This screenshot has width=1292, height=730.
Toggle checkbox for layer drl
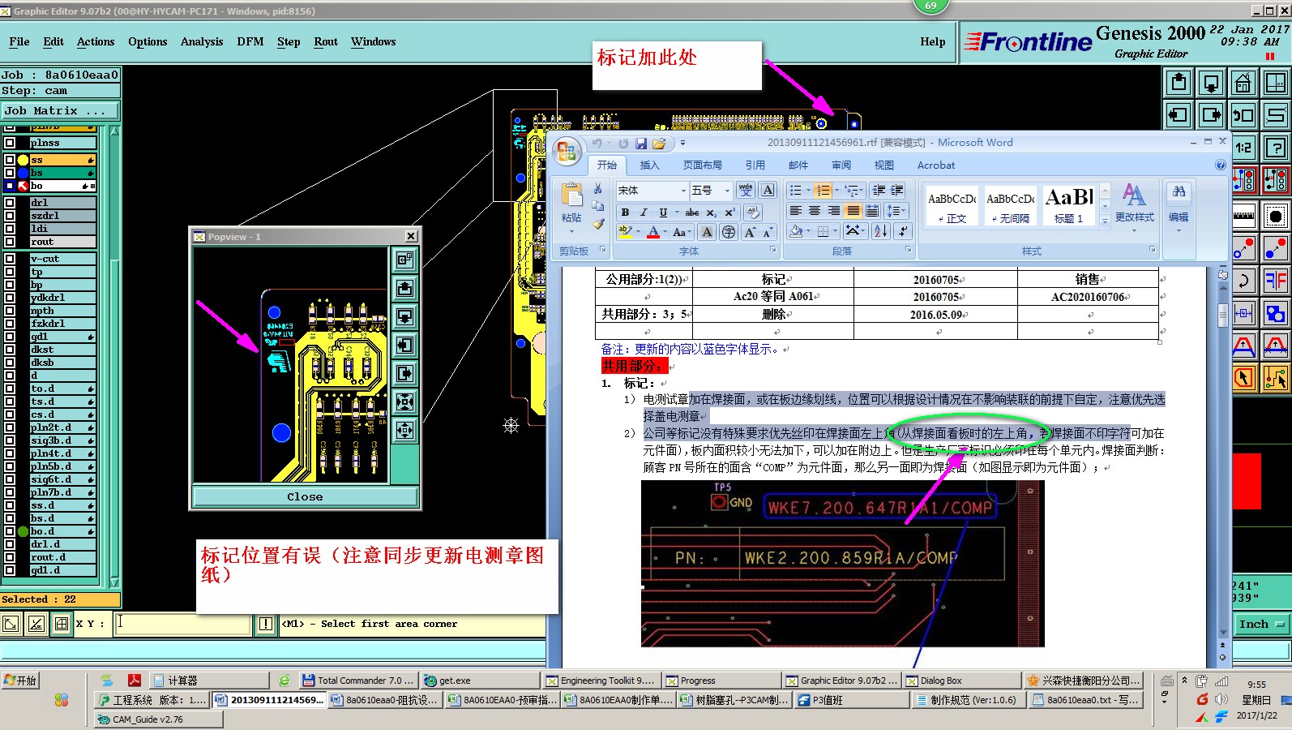tap(10, 203)
